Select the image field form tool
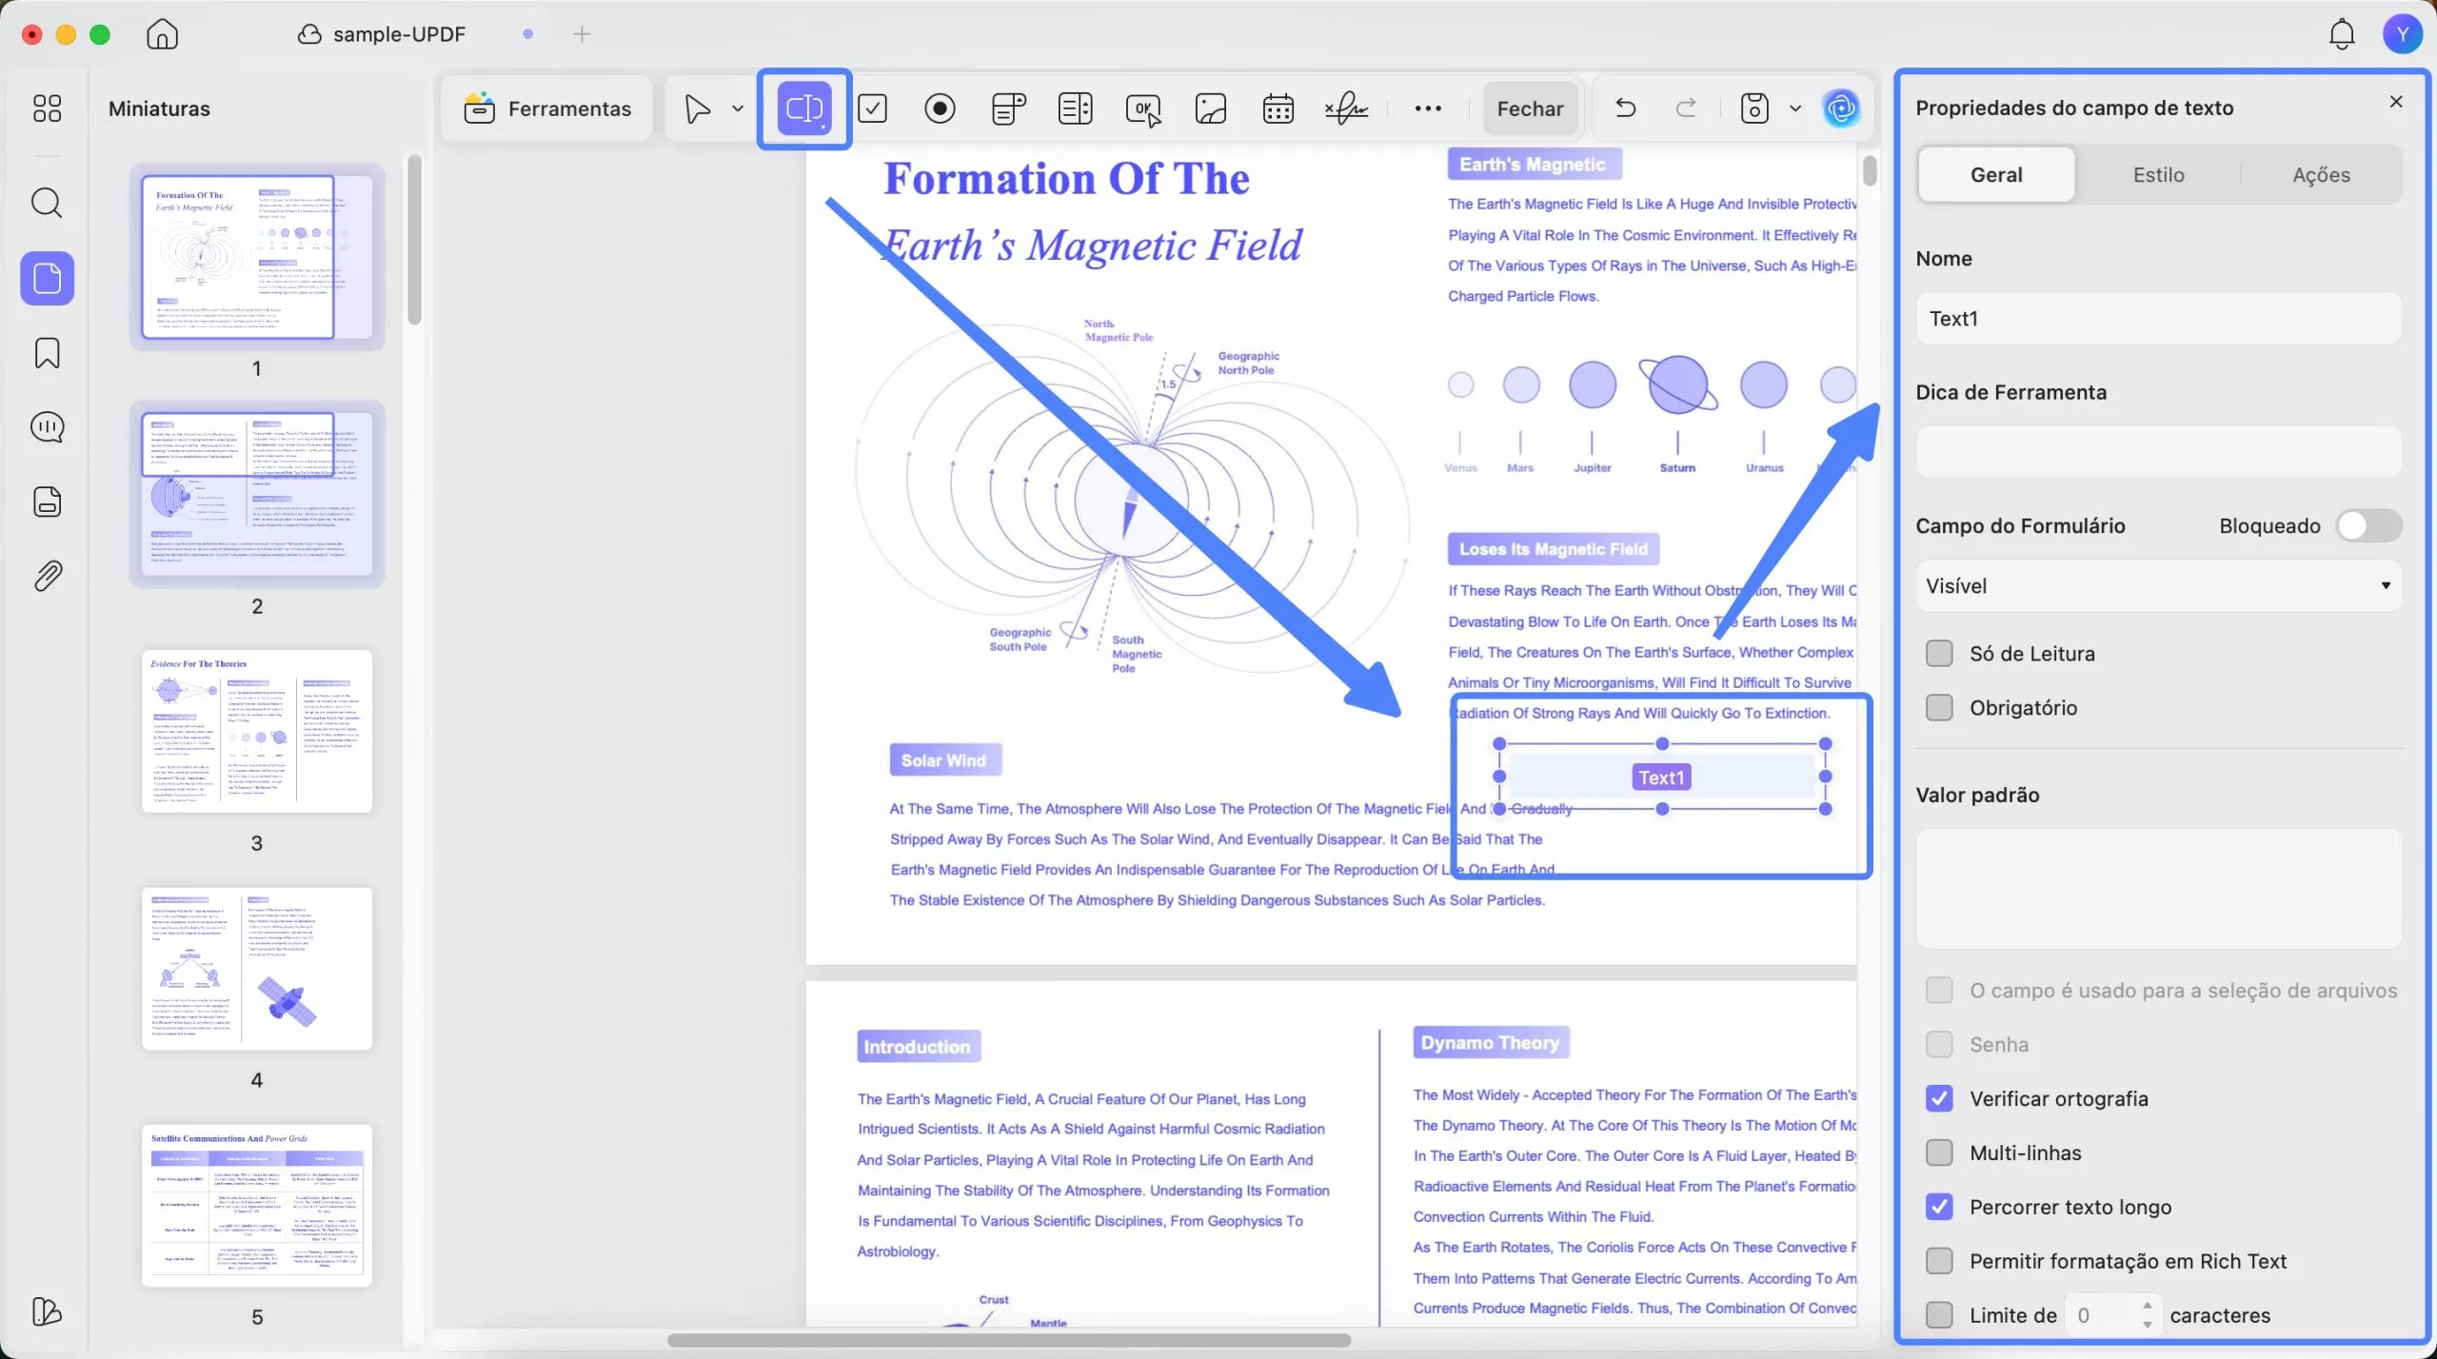The image size is (2437, 1359). pyautogui.click(x=1211, y=108)
